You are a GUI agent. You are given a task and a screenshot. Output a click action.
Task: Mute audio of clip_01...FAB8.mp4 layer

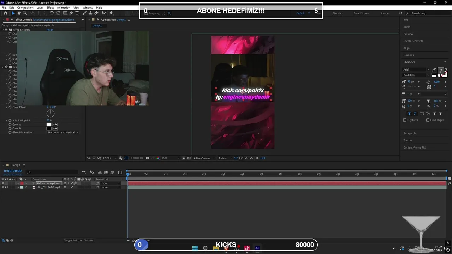tap(6, 187)
